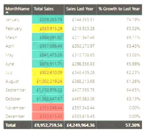Viewport: 145px width, 134px height.
Task: Click the 74.19% growth value for January
Action: [x=133, y=20]
